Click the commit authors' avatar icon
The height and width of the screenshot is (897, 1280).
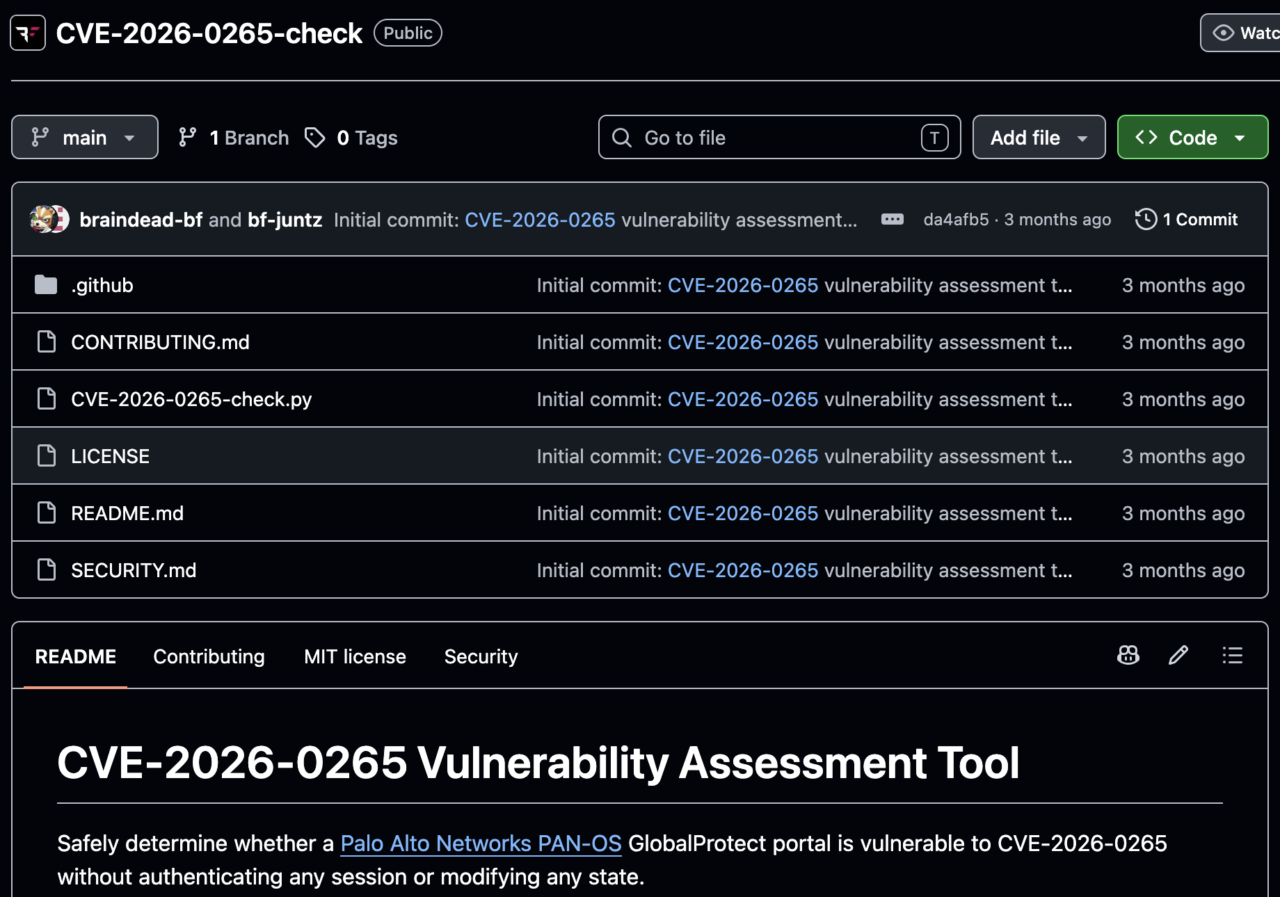49,219
